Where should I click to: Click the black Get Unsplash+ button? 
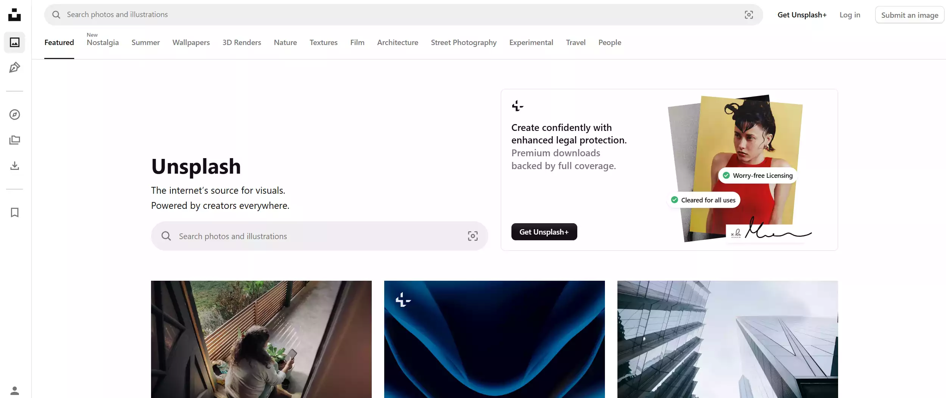point(544,232)
